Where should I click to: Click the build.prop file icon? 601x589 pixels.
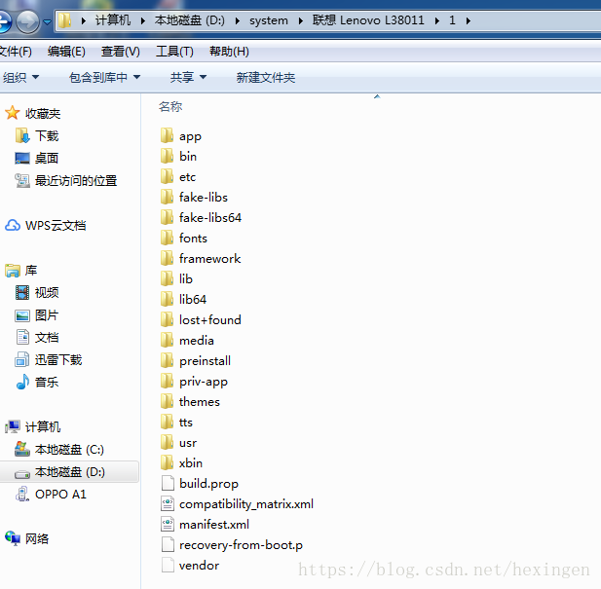click(168, 483)
